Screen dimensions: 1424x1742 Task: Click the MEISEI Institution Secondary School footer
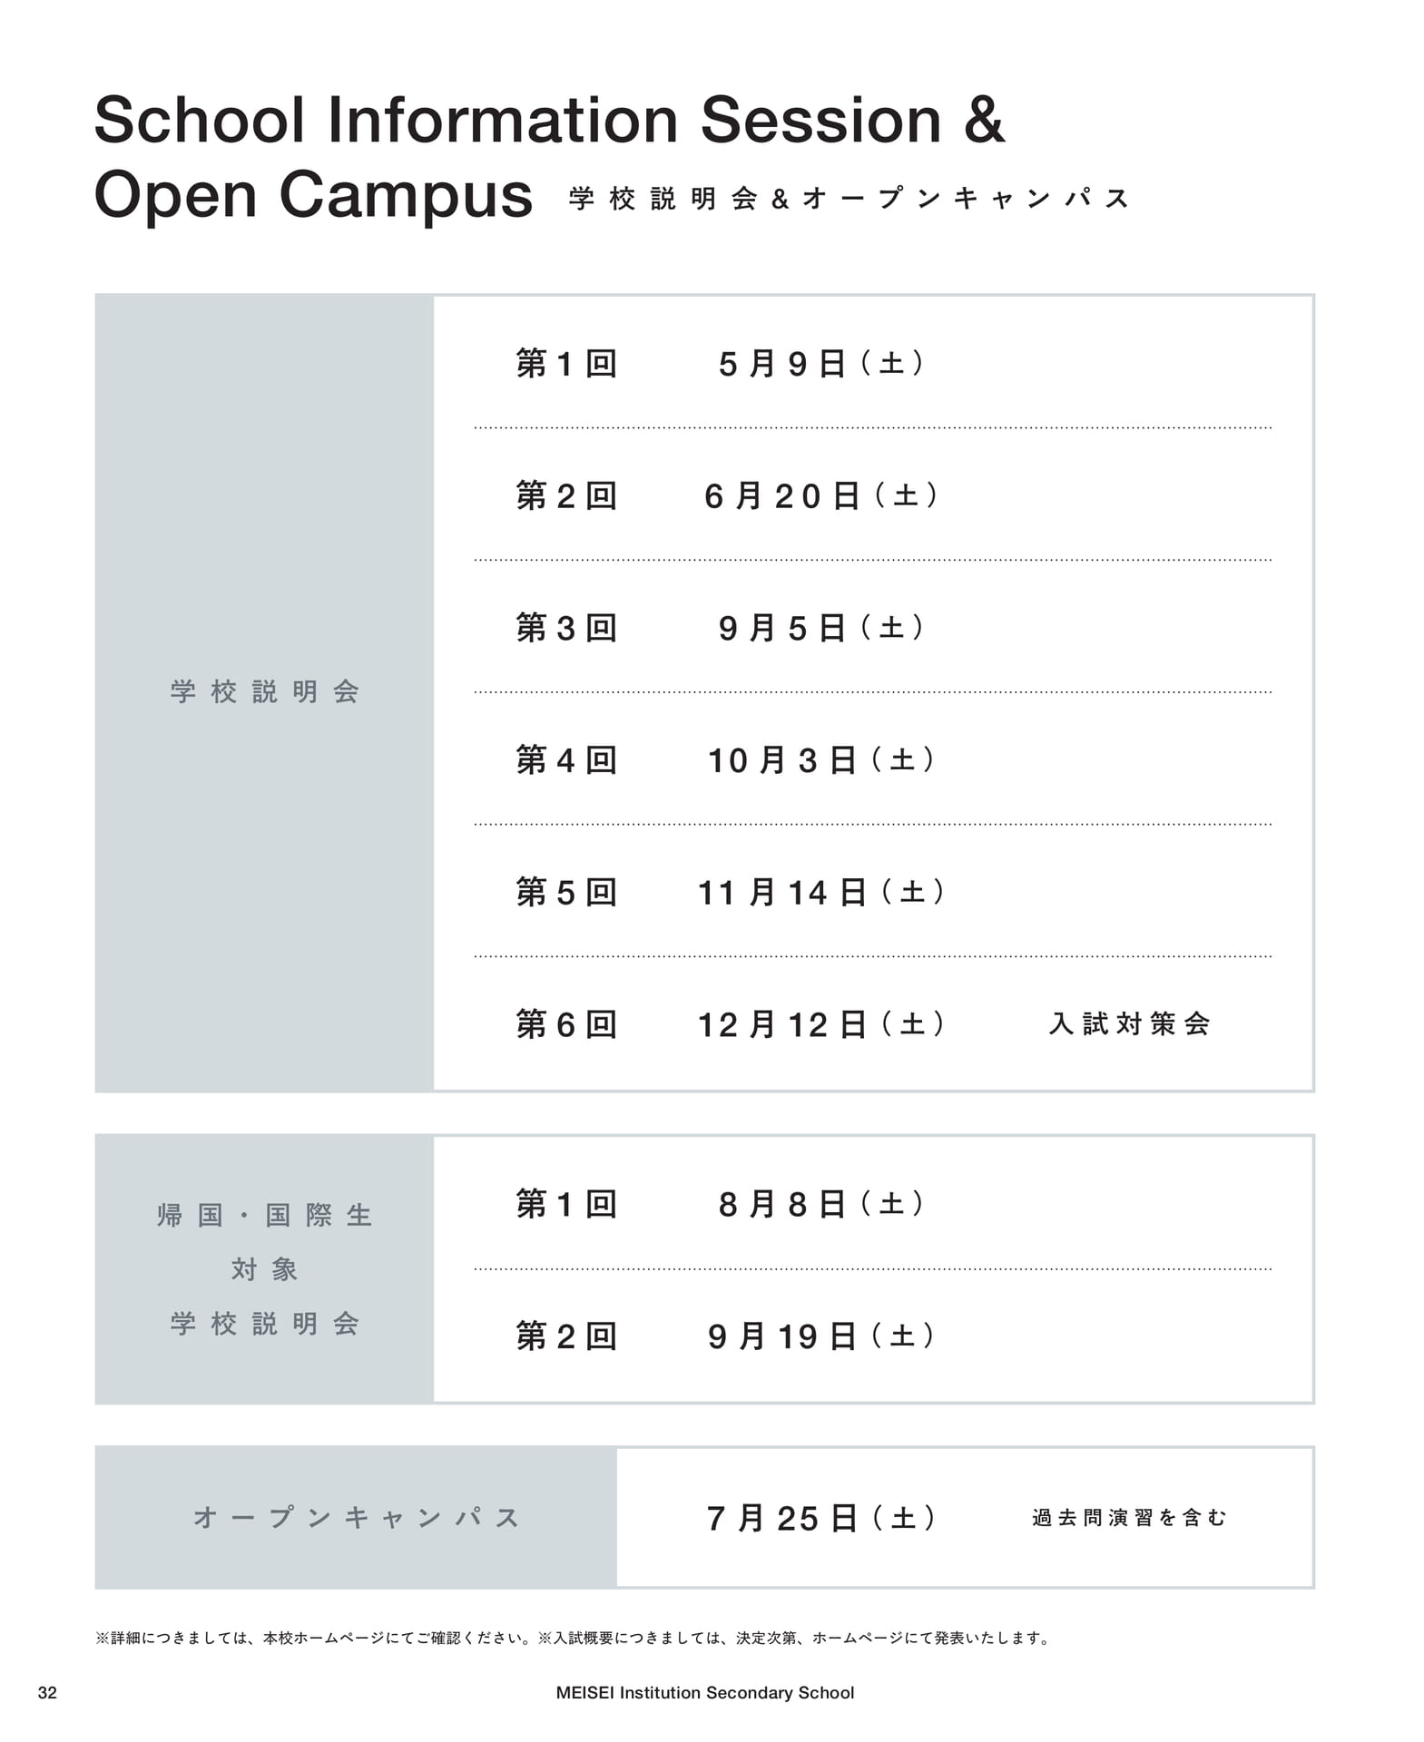[x=705, y=1692]
